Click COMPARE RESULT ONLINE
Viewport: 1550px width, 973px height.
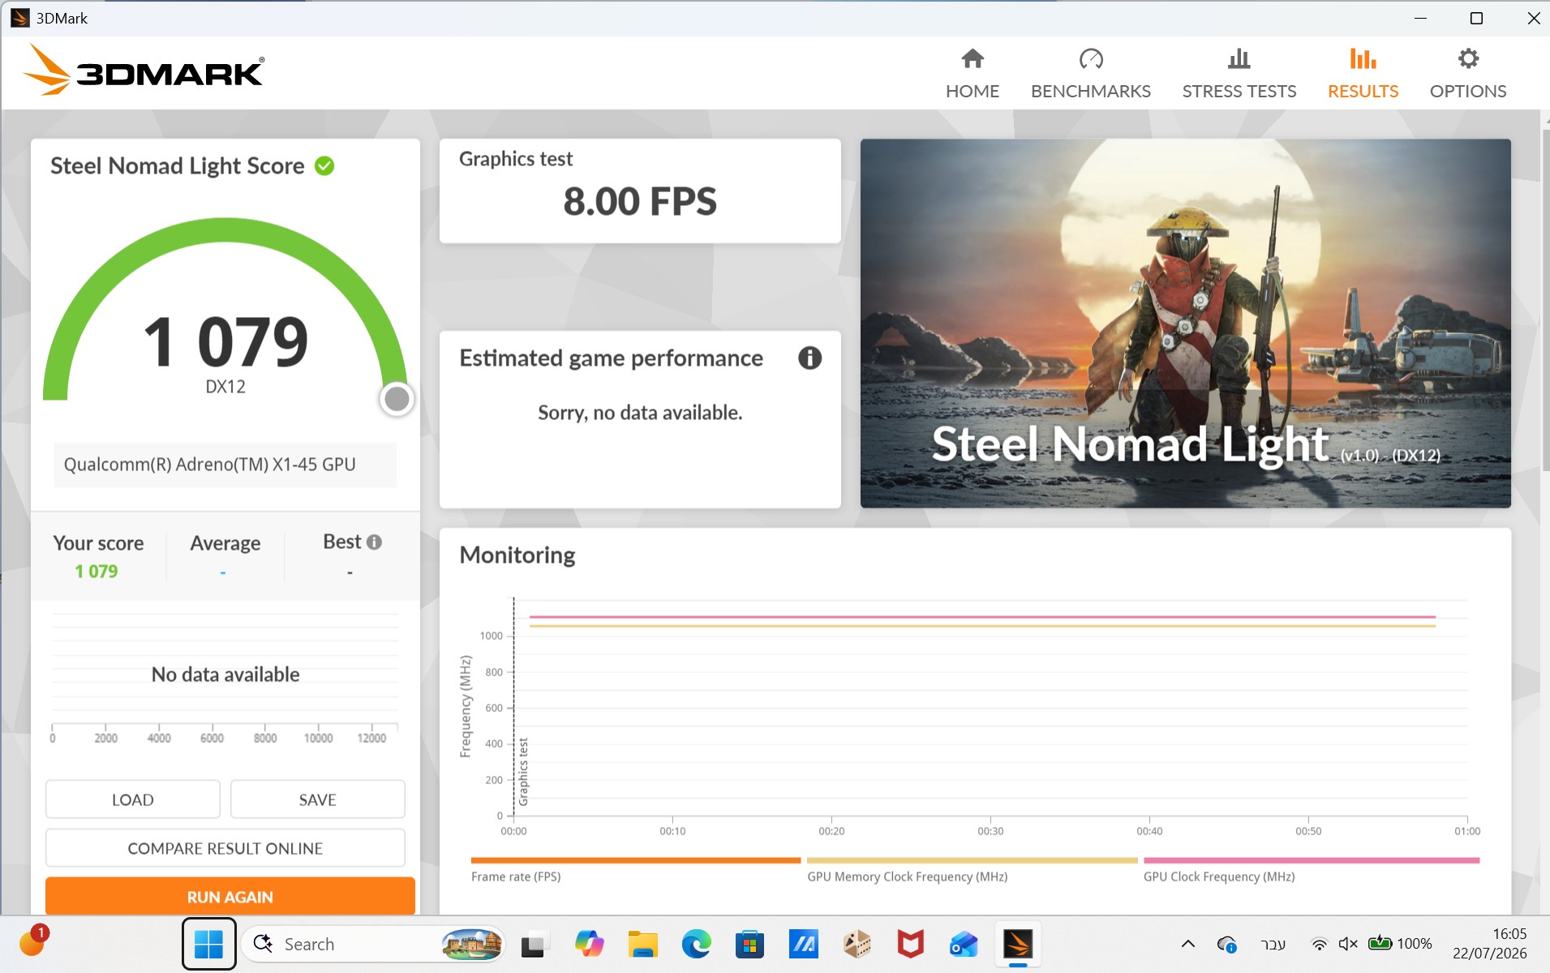tap(225, 848)
